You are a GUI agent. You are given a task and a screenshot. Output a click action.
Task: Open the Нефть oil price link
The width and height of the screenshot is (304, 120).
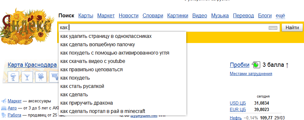pos(236,118)
